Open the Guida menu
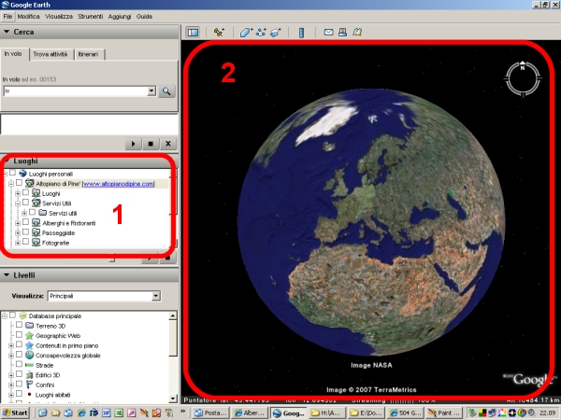This screenshot has height=420, width=561. 144,17
